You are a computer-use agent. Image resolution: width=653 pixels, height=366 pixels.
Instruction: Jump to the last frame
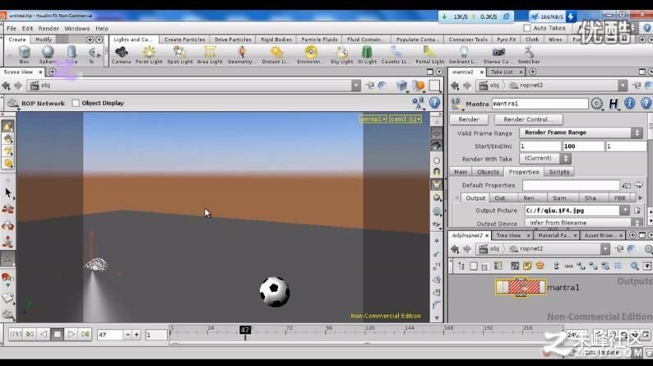(85, 334)
